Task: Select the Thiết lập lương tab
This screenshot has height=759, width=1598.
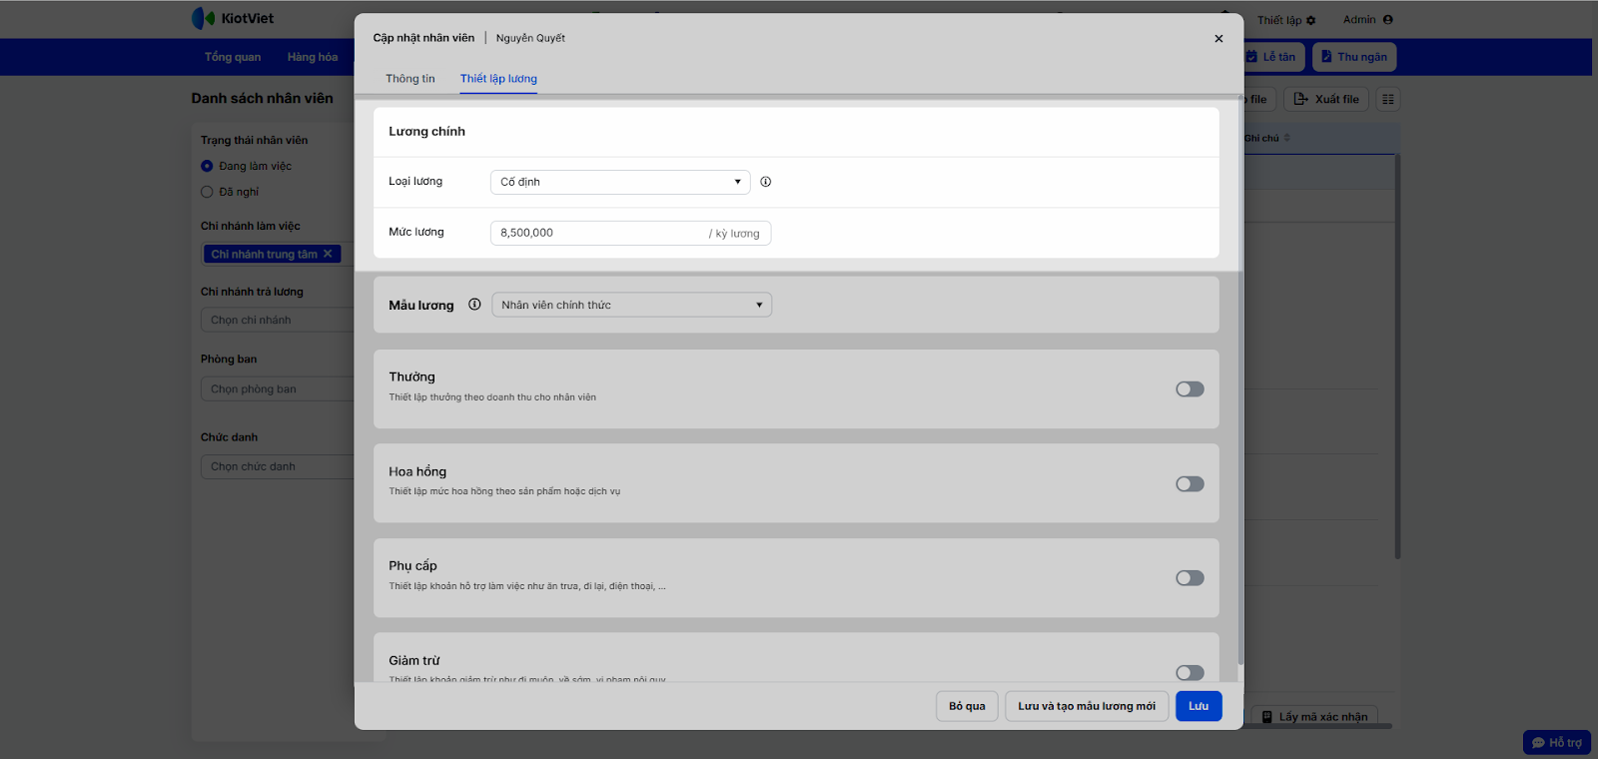Action: coord(498,79)
